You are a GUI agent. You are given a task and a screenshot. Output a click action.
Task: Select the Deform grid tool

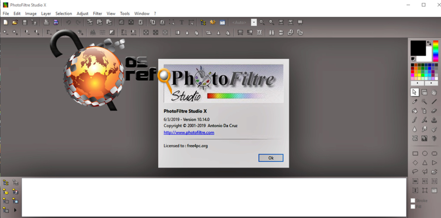tap(415, 138)
